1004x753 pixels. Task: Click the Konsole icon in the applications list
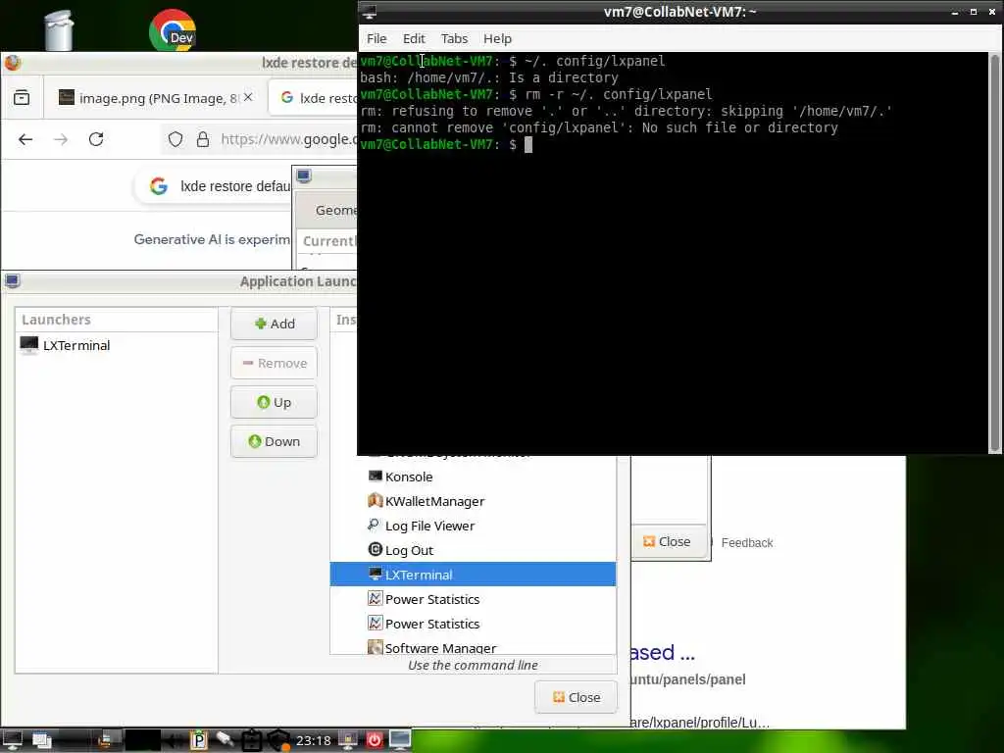click(x=376, y=476)
